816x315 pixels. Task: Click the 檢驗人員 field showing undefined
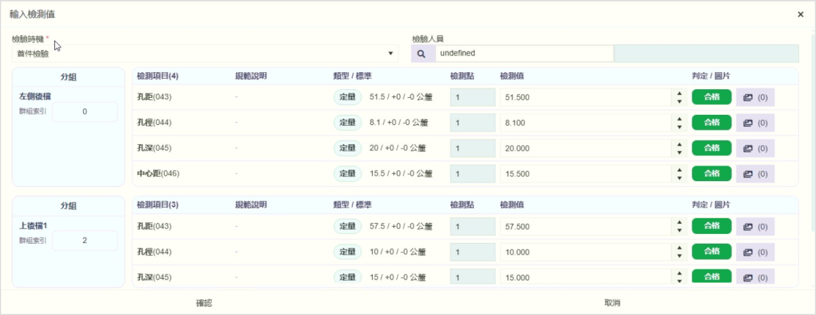(524, 54)
